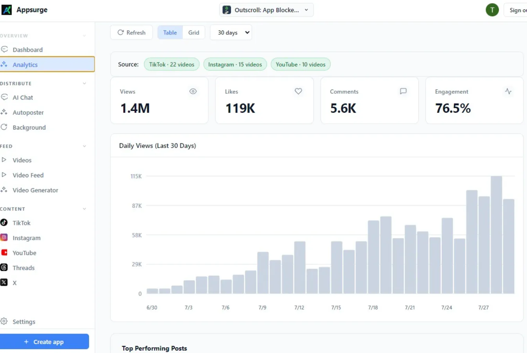Click the Instagram logo icon in sidebar
Screen dimensions: 527x353
[x=4, y=237]
